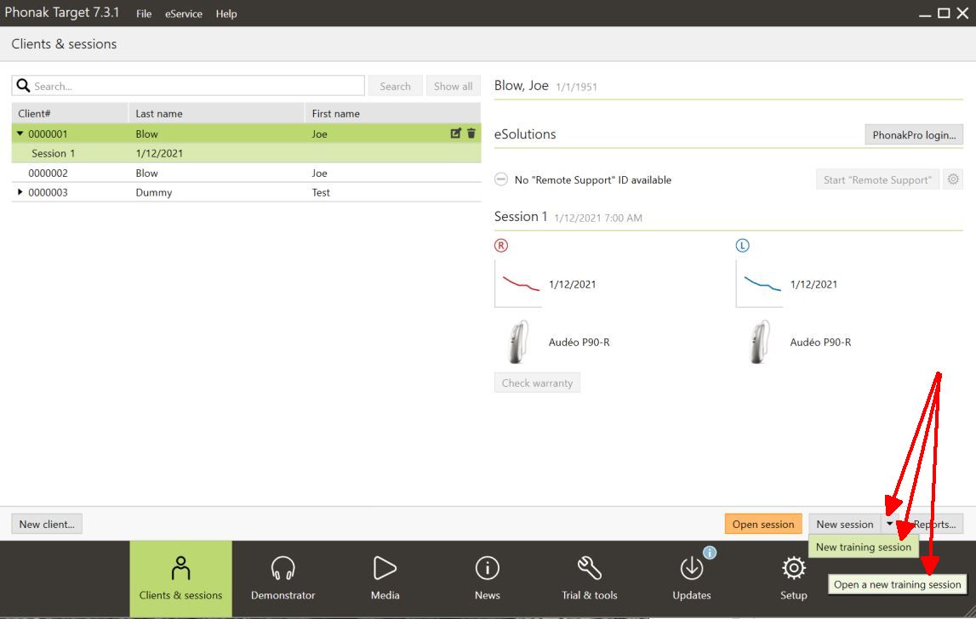This screenshot has width=976, height=619.
Task: Click the Show all button
Action: point(454,86)
